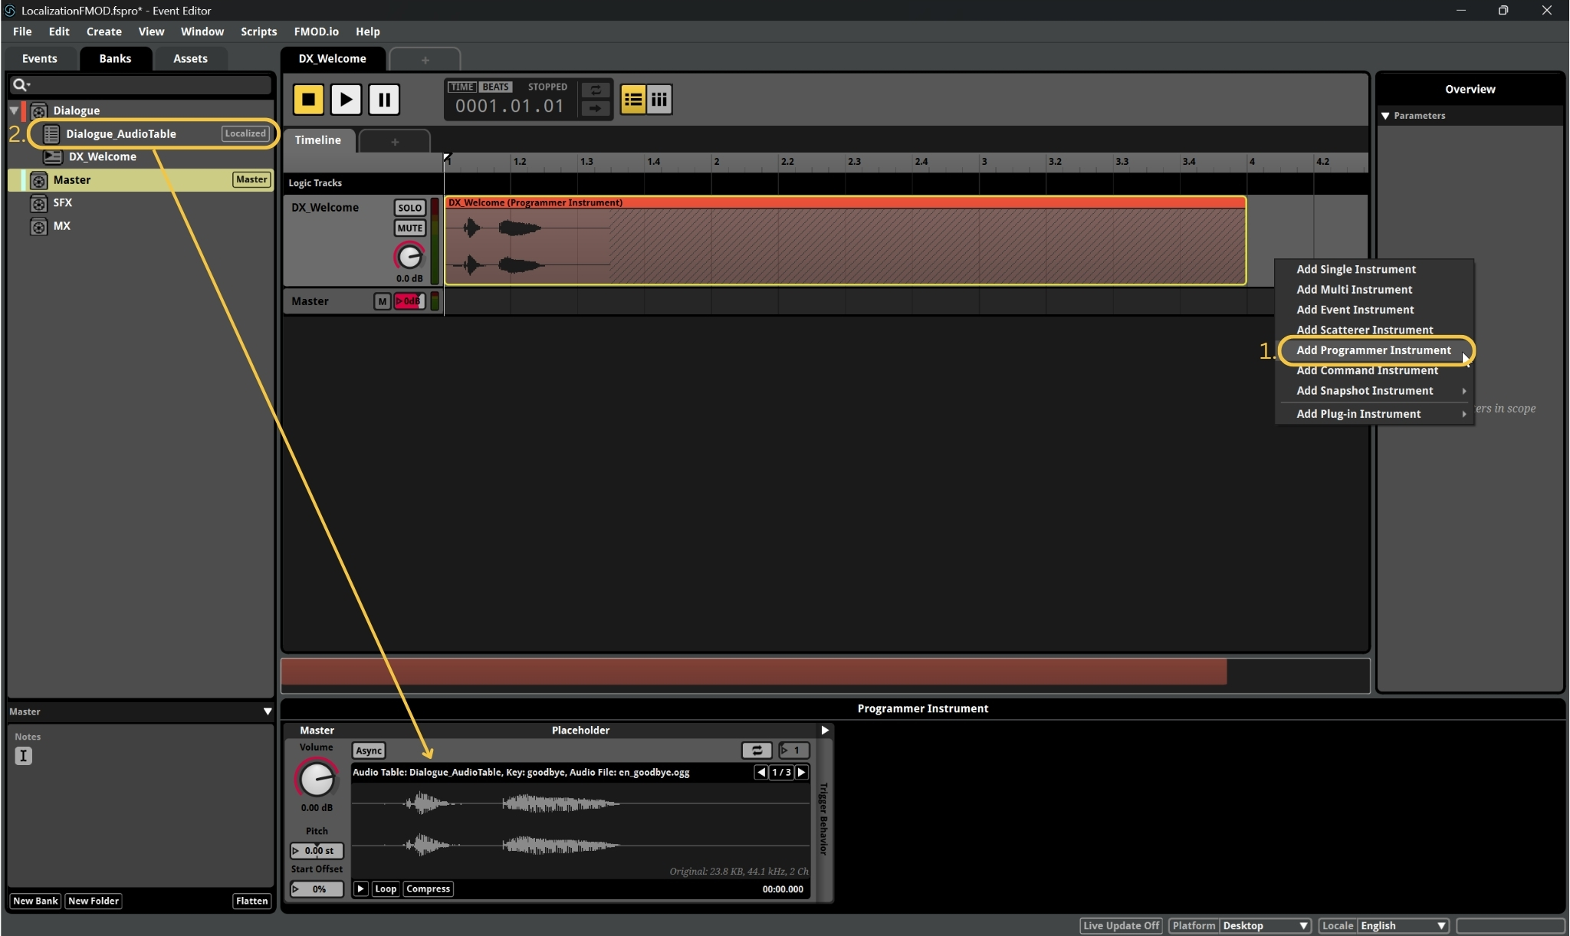1570x936 pixels.
Task: Select the Dialogue bank icon
Action: pos(39,110)
